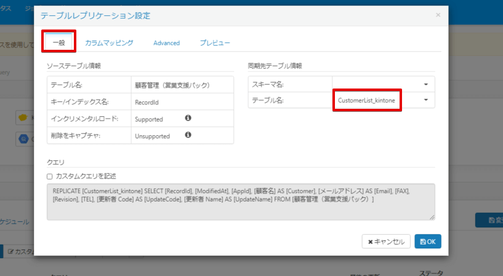Close the テーブルレプリケーション設定 dialog with X
Viewport: 503px width, 276px height.
pos(438,15)
